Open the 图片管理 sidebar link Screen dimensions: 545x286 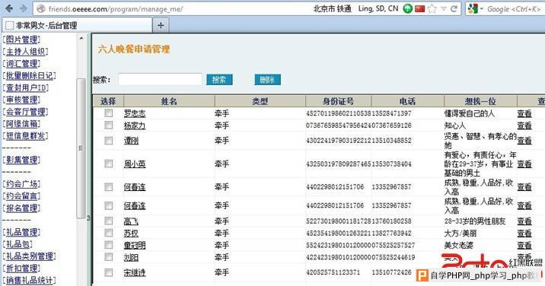[21, 40]
